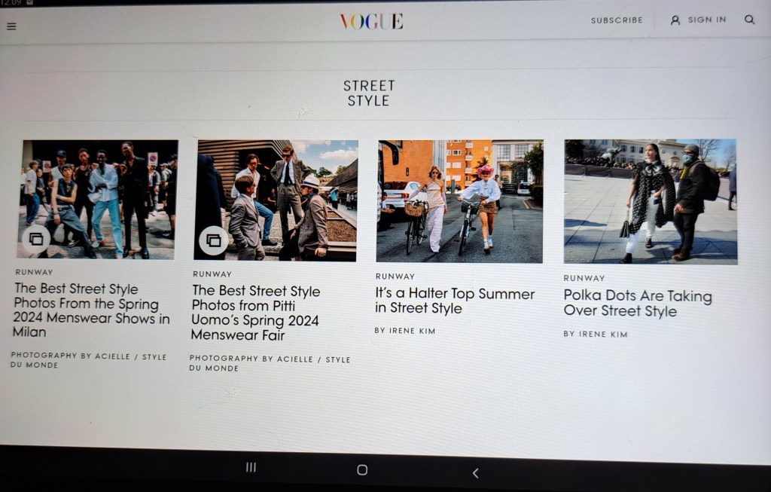Open the hamburger menu icon
The image size is (771, 492).
(11, 26)
